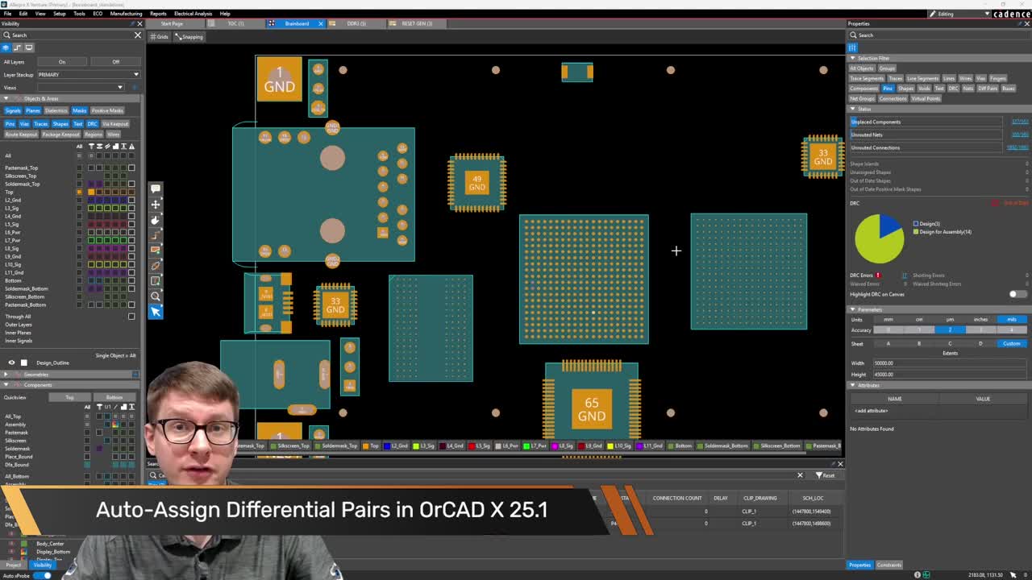Viewport: 1032px width, 580px height.
Task: Toggle Design_Outline eye visibility
Action: [x=11, y=362]
